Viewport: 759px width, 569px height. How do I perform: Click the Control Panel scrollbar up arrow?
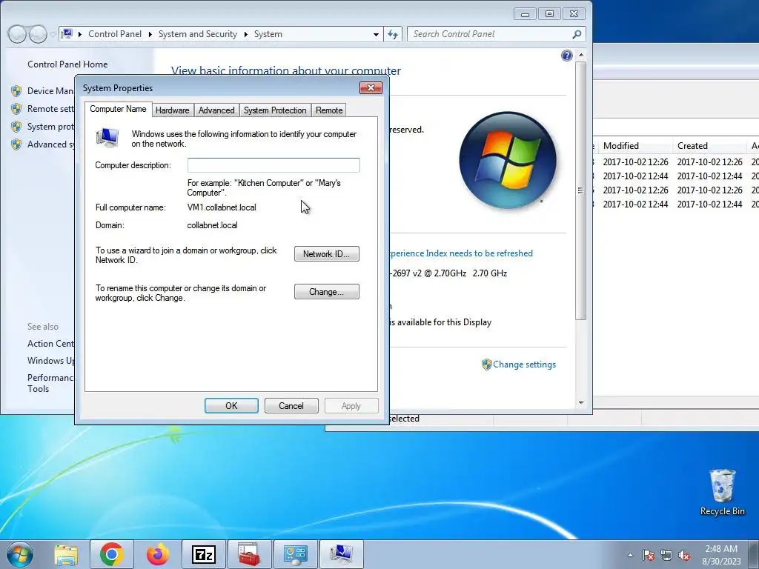point(581,56)
